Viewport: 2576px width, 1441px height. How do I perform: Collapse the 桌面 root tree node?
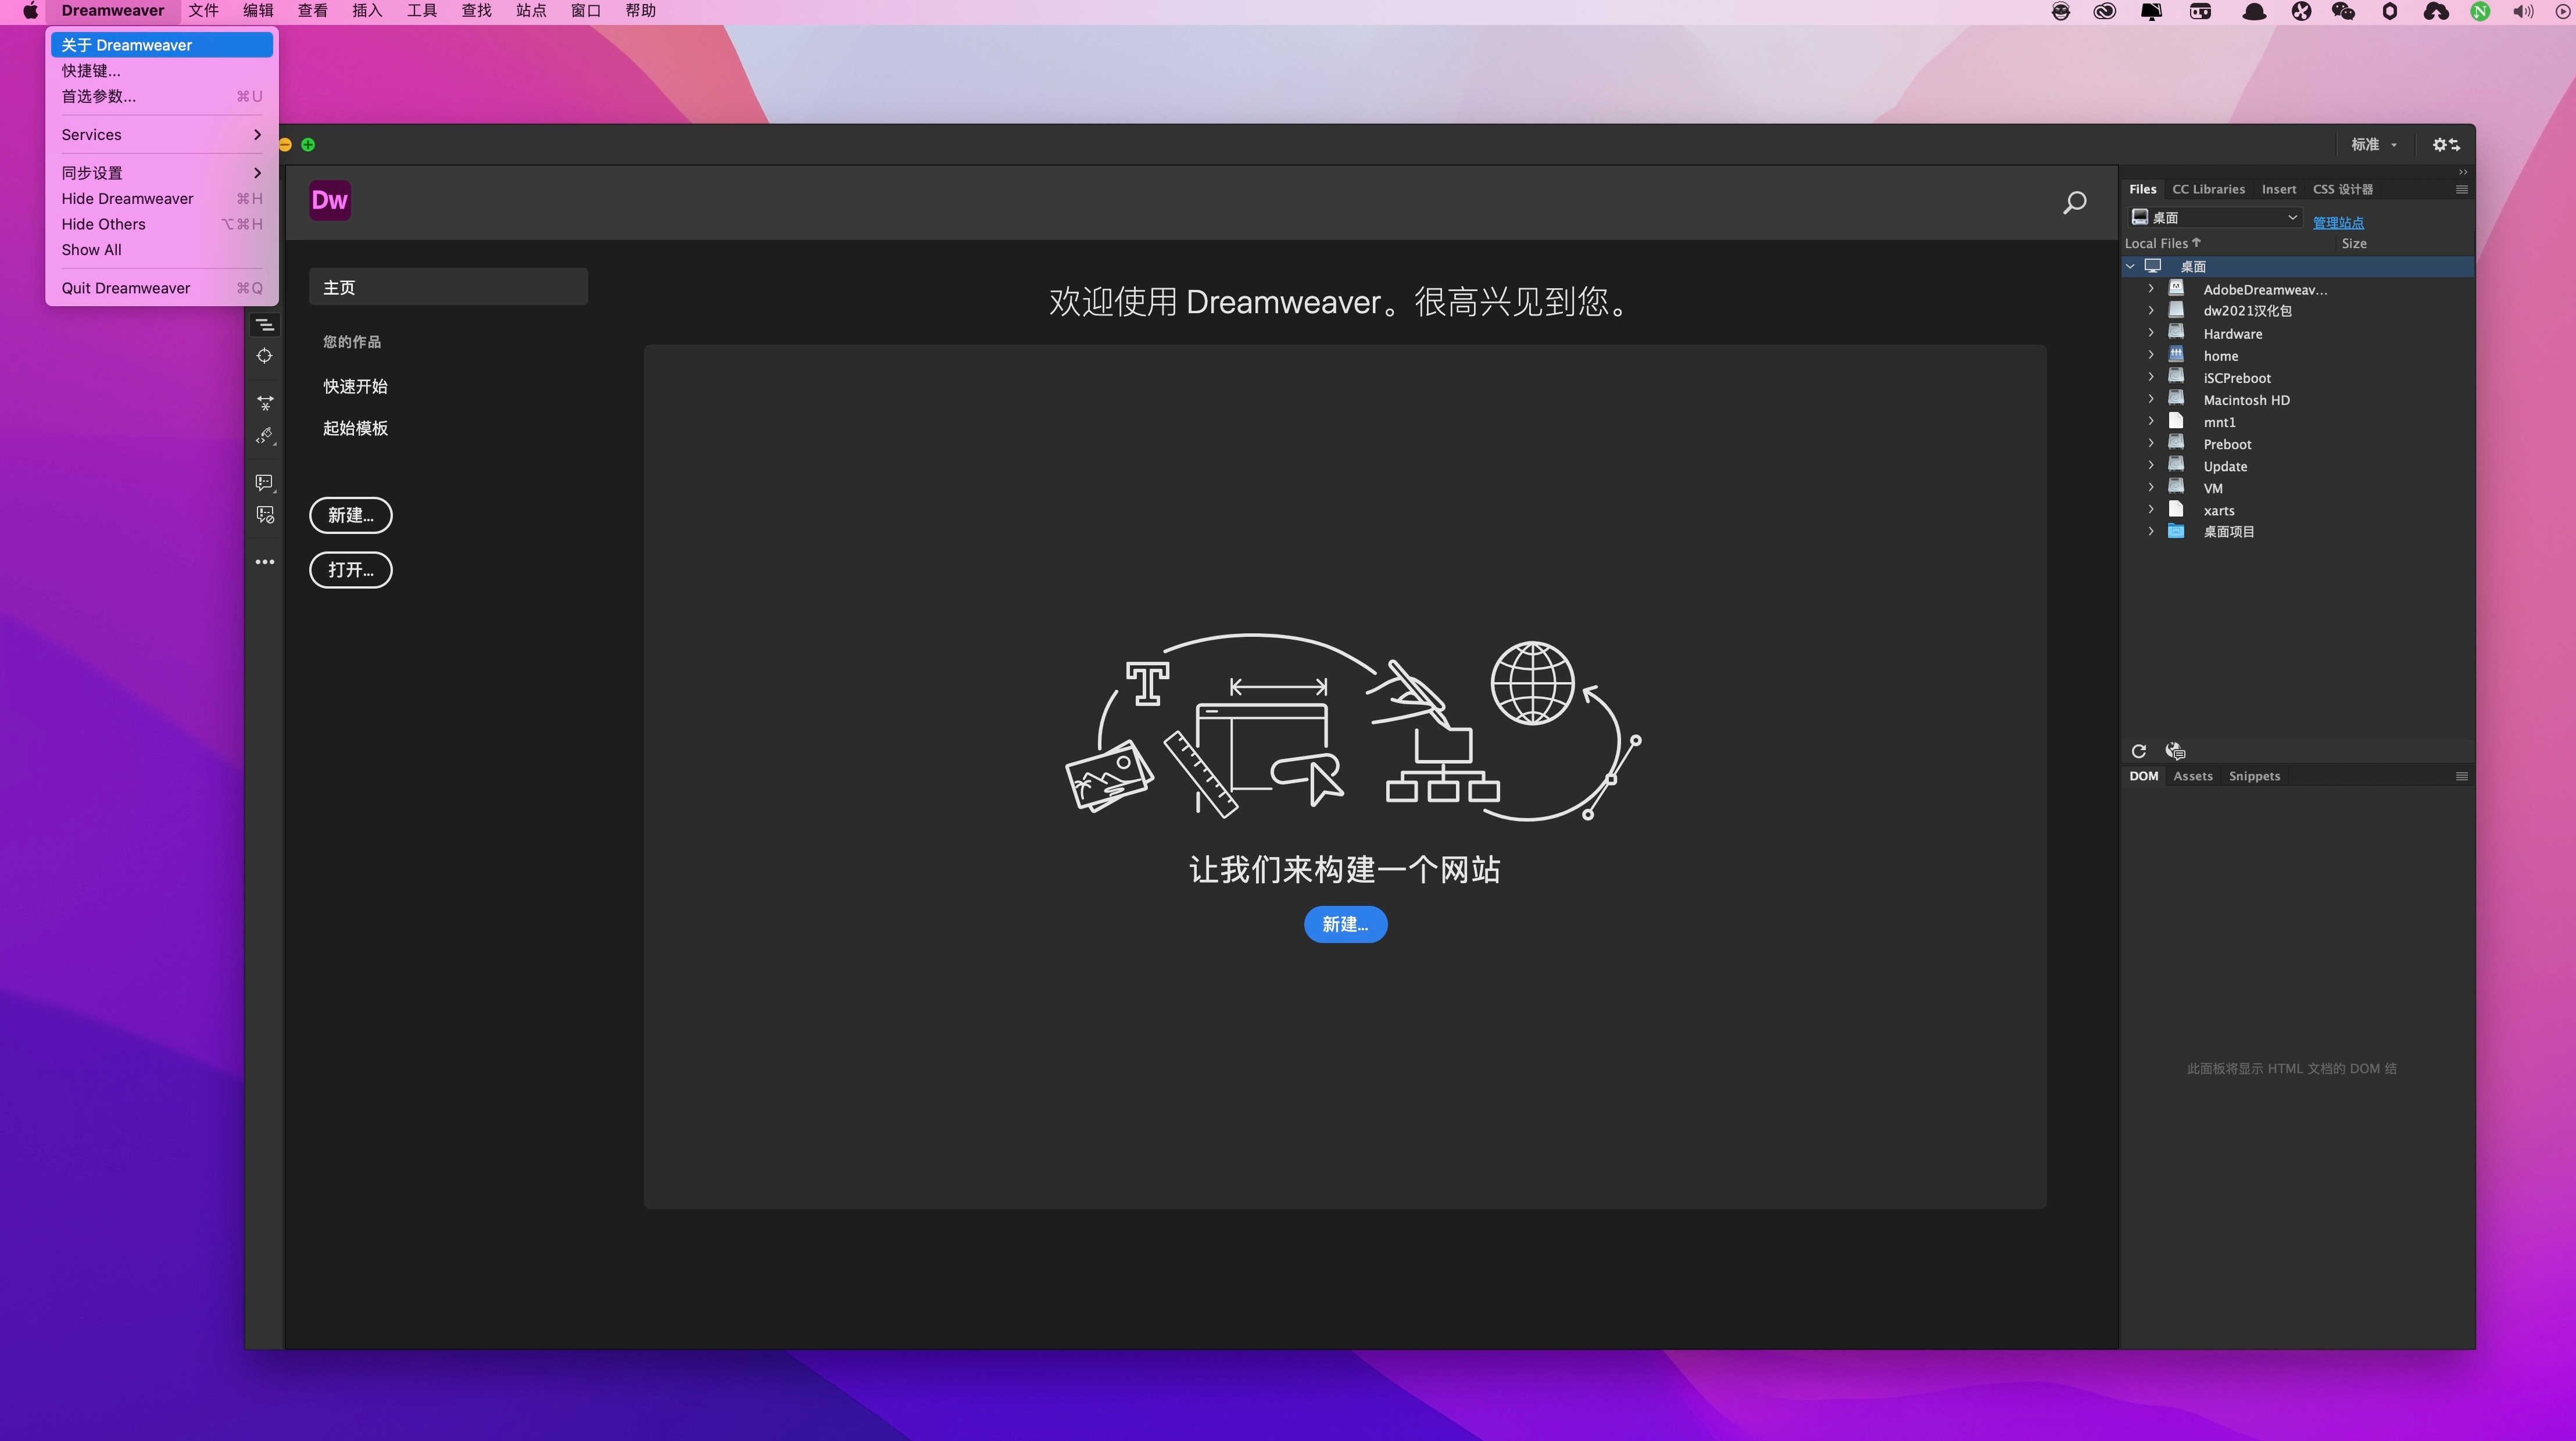click(2130, 266)
